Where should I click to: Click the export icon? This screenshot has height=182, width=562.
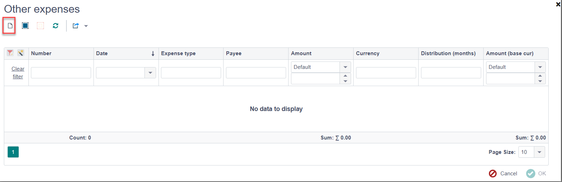pyautogui.click(x=76, y=26)
